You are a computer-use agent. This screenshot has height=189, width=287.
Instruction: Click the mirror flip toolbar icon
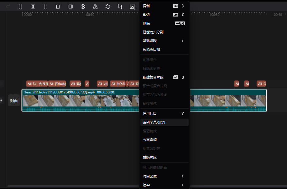click(95, 7)
